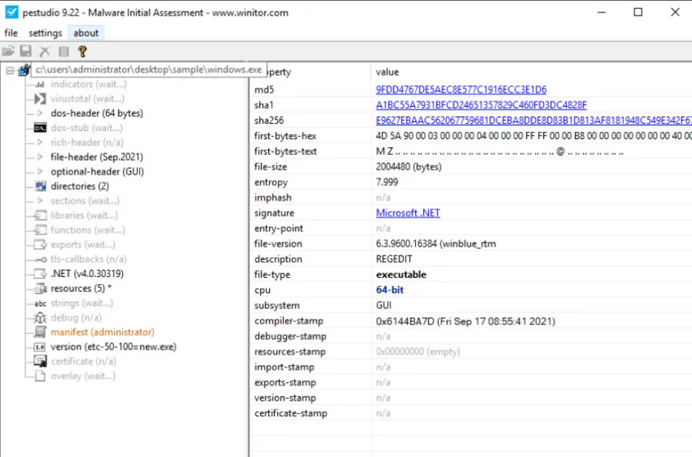
Task: Select virustotal (wait...) tree item
Action: click(87, 99)
